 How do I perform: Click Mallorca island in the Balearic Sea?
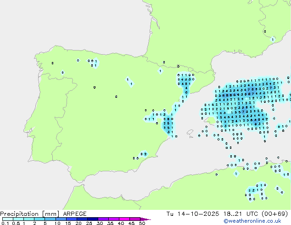(210, 121)
